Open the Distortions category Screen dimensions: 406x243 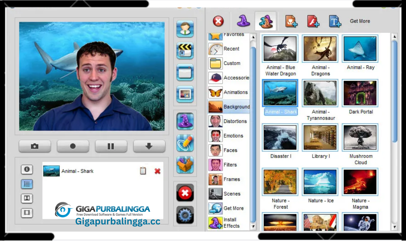point(229,121)
